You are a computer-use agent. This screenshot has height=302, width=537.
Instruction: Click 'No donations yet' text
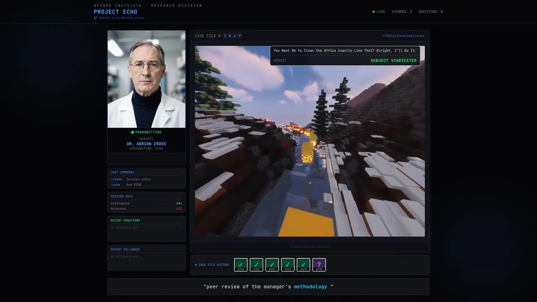tap(124, 227)
